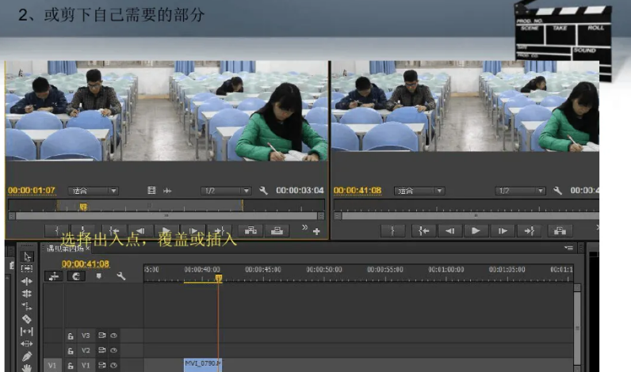Toggle snap magnet in timeline
Viewport: 631px width, 372px height.
tap(75, 276)
